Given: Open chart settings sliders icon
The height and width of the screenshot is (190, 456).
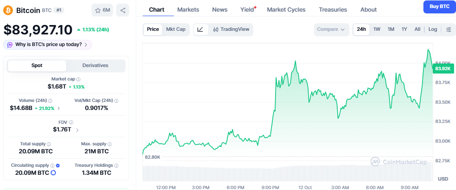Looking at the screenshot, I should pos(449,30).
